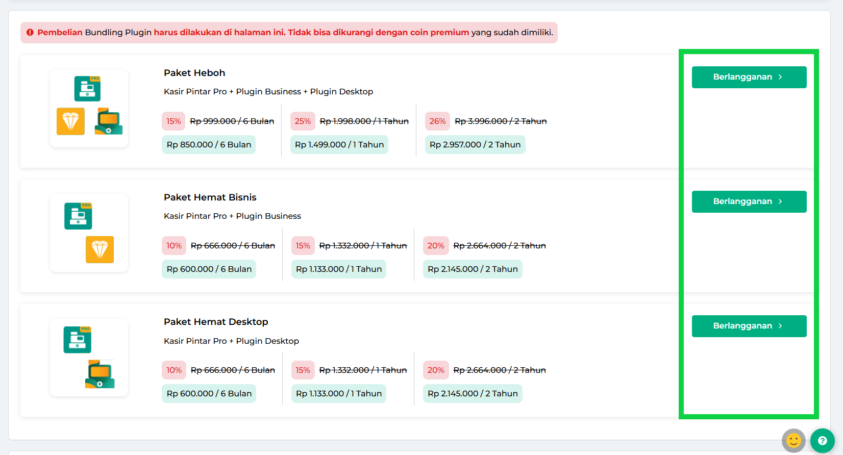The width and height of the screenshot is (843, 455).
Task: Click the Paket Heboh package title
Action: tap(194, 73)
